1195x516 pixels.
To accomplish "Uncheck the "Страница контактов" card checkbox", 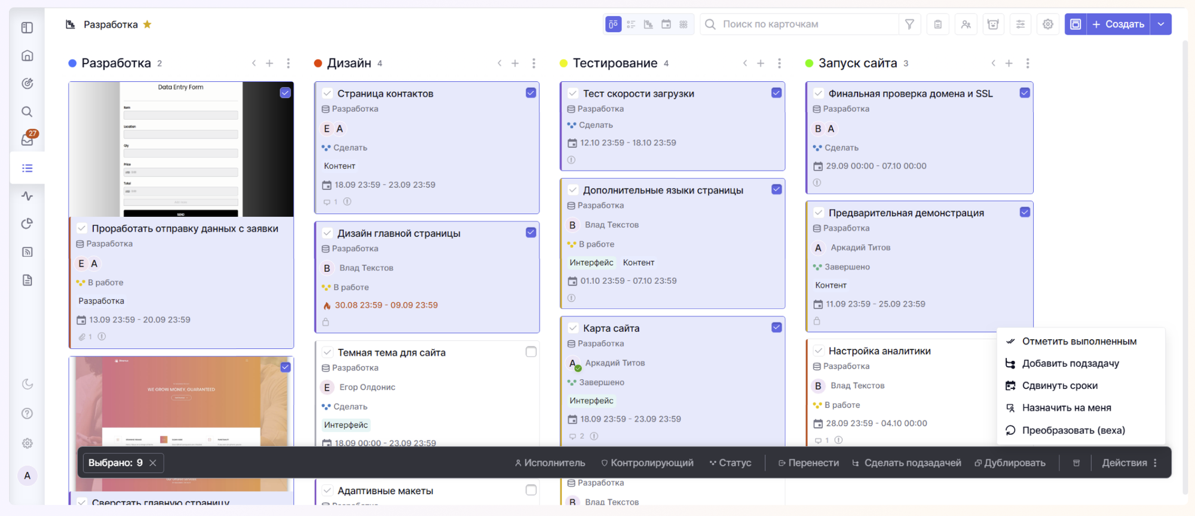I will click(531, 93).
